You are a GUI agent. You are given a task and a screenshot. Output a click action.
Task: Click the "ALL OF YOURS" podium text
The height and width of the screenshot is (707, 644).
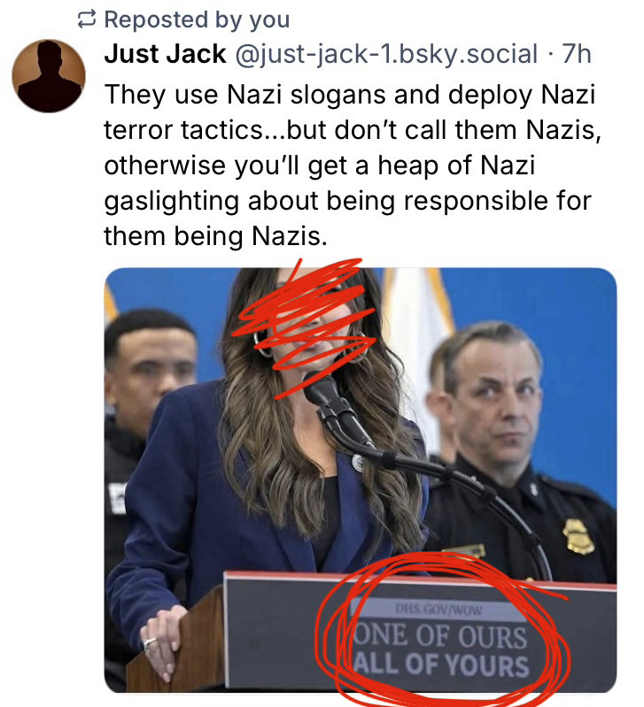pyautogui.click(x=441, y=665)
